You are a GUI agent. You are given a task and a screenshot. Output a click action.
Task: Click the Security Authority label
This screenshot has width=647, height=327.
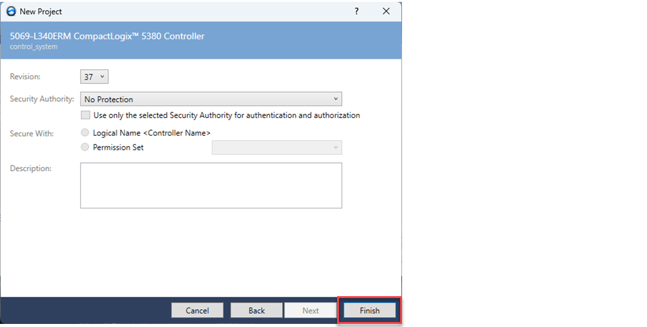[42, 99]
